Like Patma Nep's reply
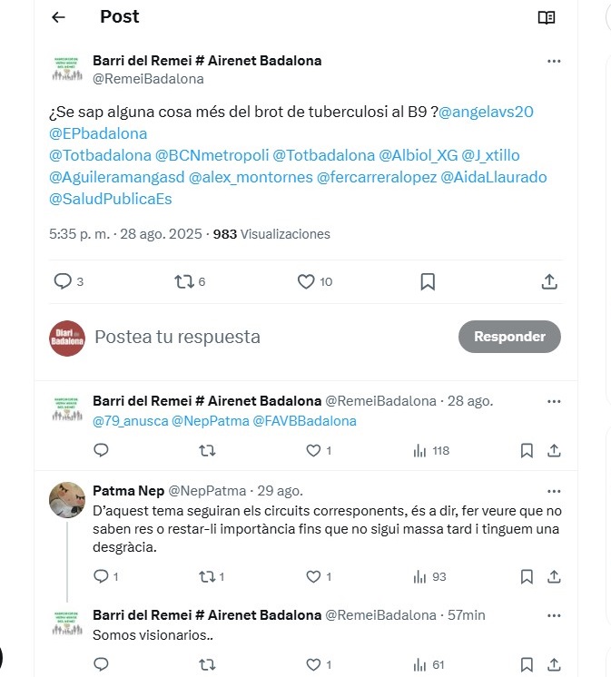The image size is (611, 677). coord(319,577)
